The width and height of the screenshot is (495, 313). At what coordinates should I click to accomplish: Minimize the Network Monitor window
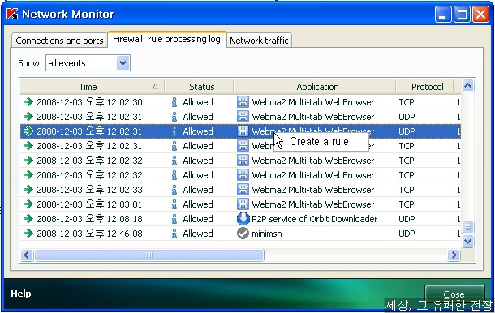442,14
